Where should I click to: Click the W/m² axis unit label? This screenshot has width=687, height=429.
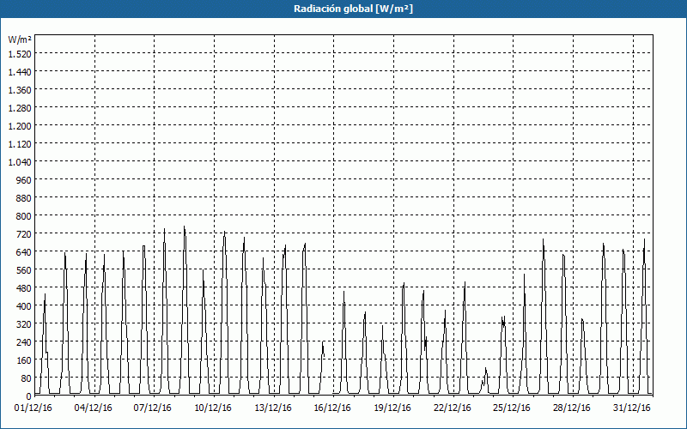click(x=20, y=39)
